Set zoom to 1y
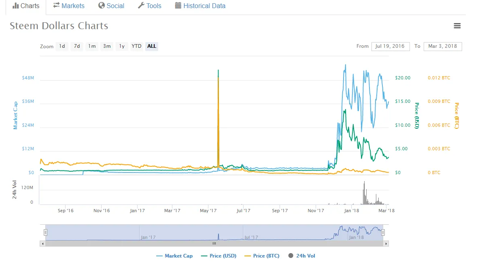 click(122, 46)
